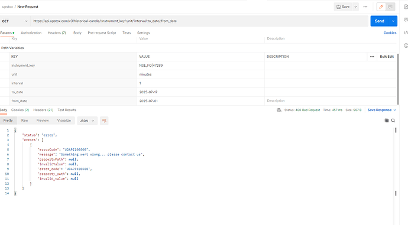Go to the Pre-request Script tab
Screen dimensions: 408x225
tap(102, 32)
